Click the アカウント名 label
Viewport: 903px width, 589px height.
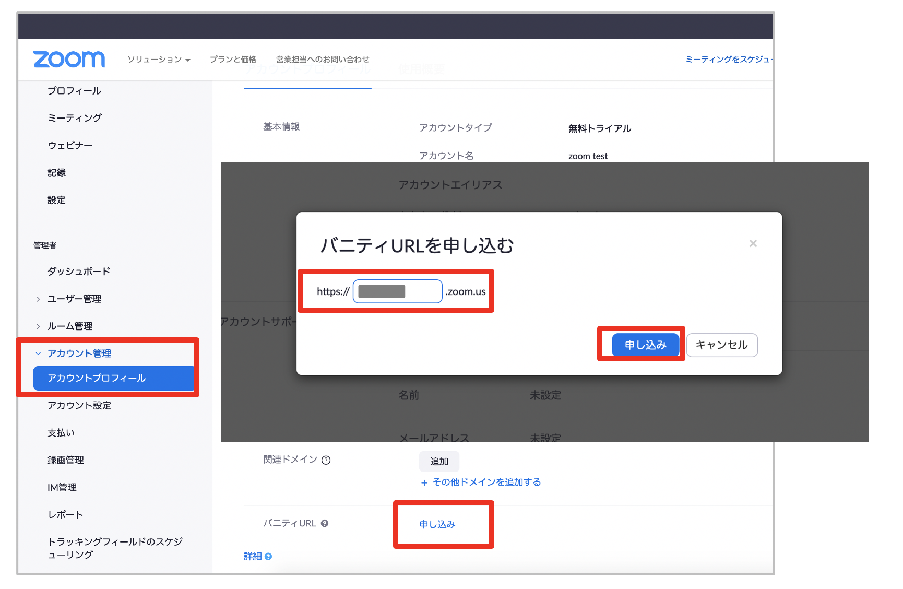point(446,156)
